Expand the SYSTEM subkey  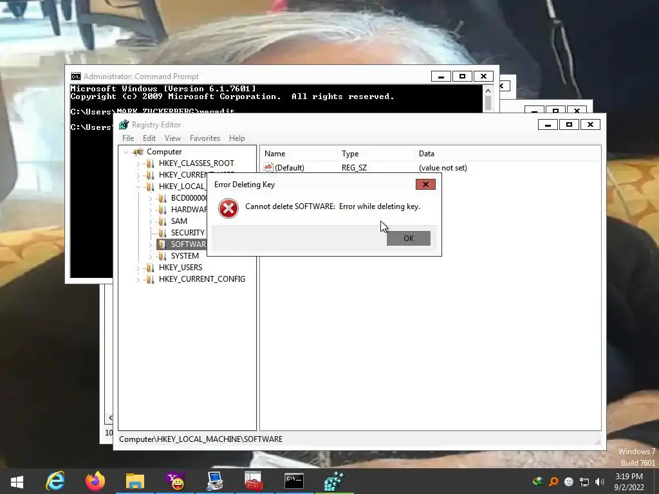(150, 256)
